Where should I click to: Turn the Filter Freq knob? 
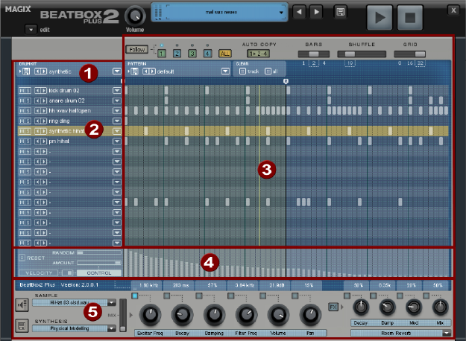coord(246,315)
